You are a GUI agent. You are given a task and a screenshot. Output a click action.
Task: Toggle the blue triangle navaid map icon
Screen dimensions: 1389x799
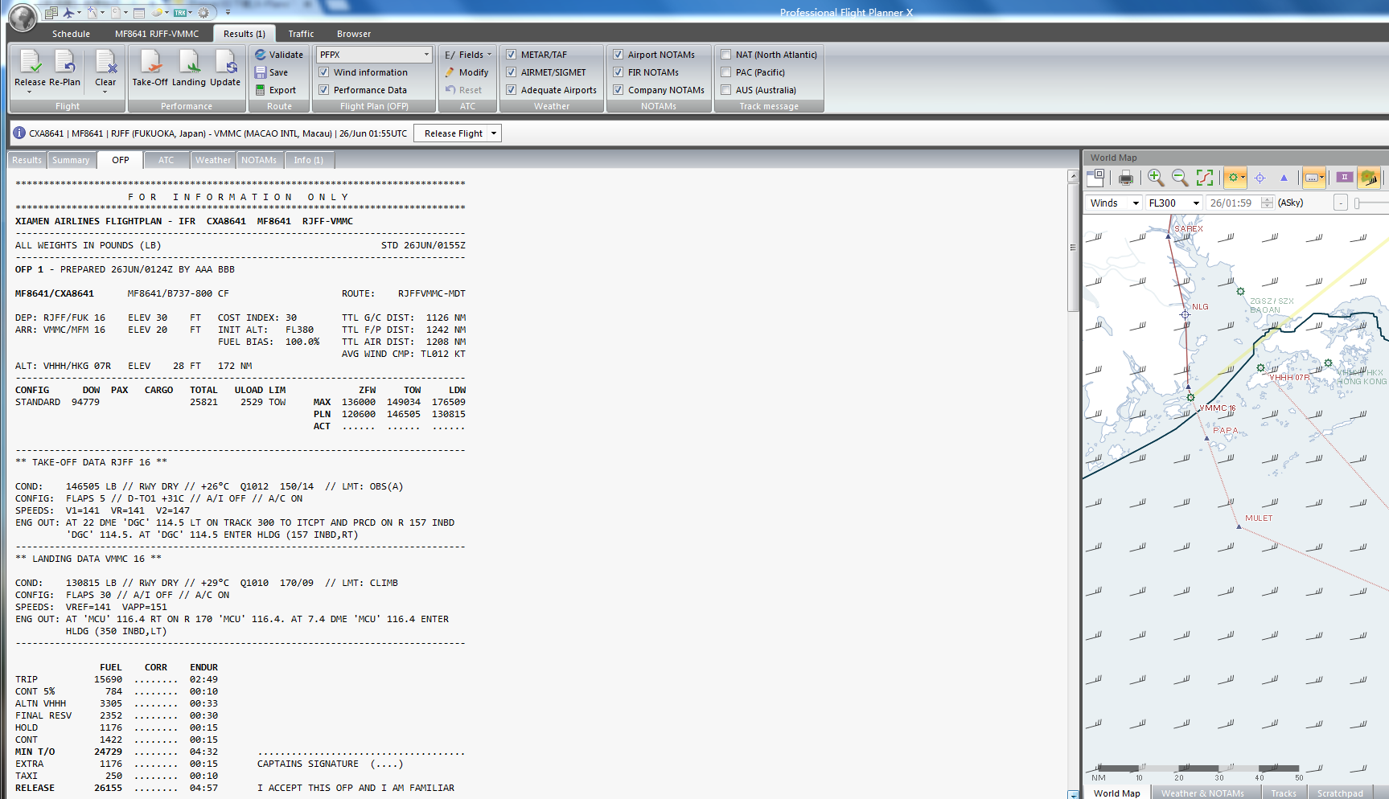[1284, 178]
